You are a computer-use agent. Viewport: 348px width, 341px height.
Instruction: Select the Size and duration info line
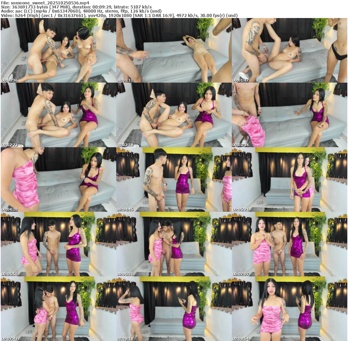pos(76,7)
